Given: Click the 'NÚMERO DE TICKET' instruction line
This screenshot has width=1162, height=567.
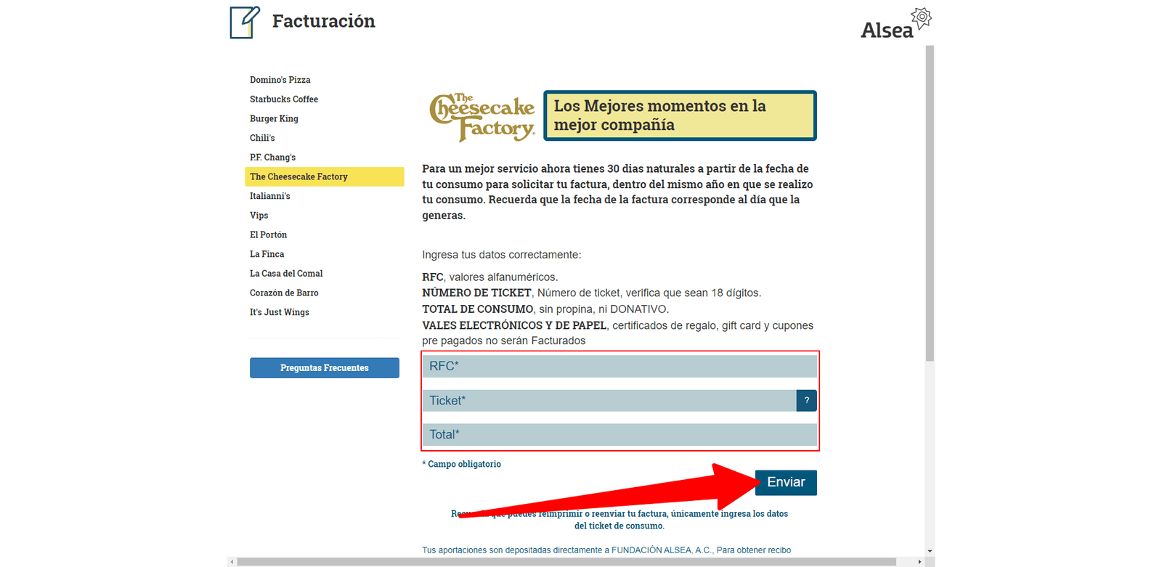Looking at the screenshot, I should point(592,293).
